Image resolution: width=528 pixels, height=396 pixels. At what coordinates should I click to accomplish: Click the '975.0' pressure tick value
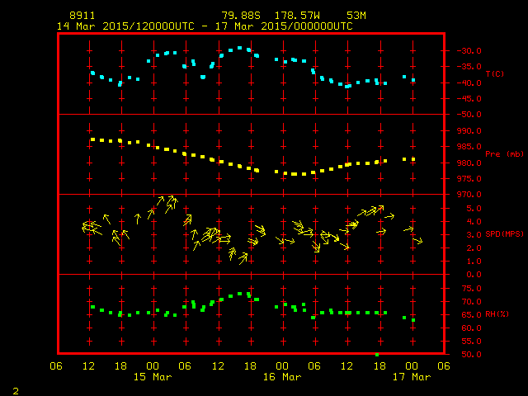pyautogui.click(x=469, y=178)
